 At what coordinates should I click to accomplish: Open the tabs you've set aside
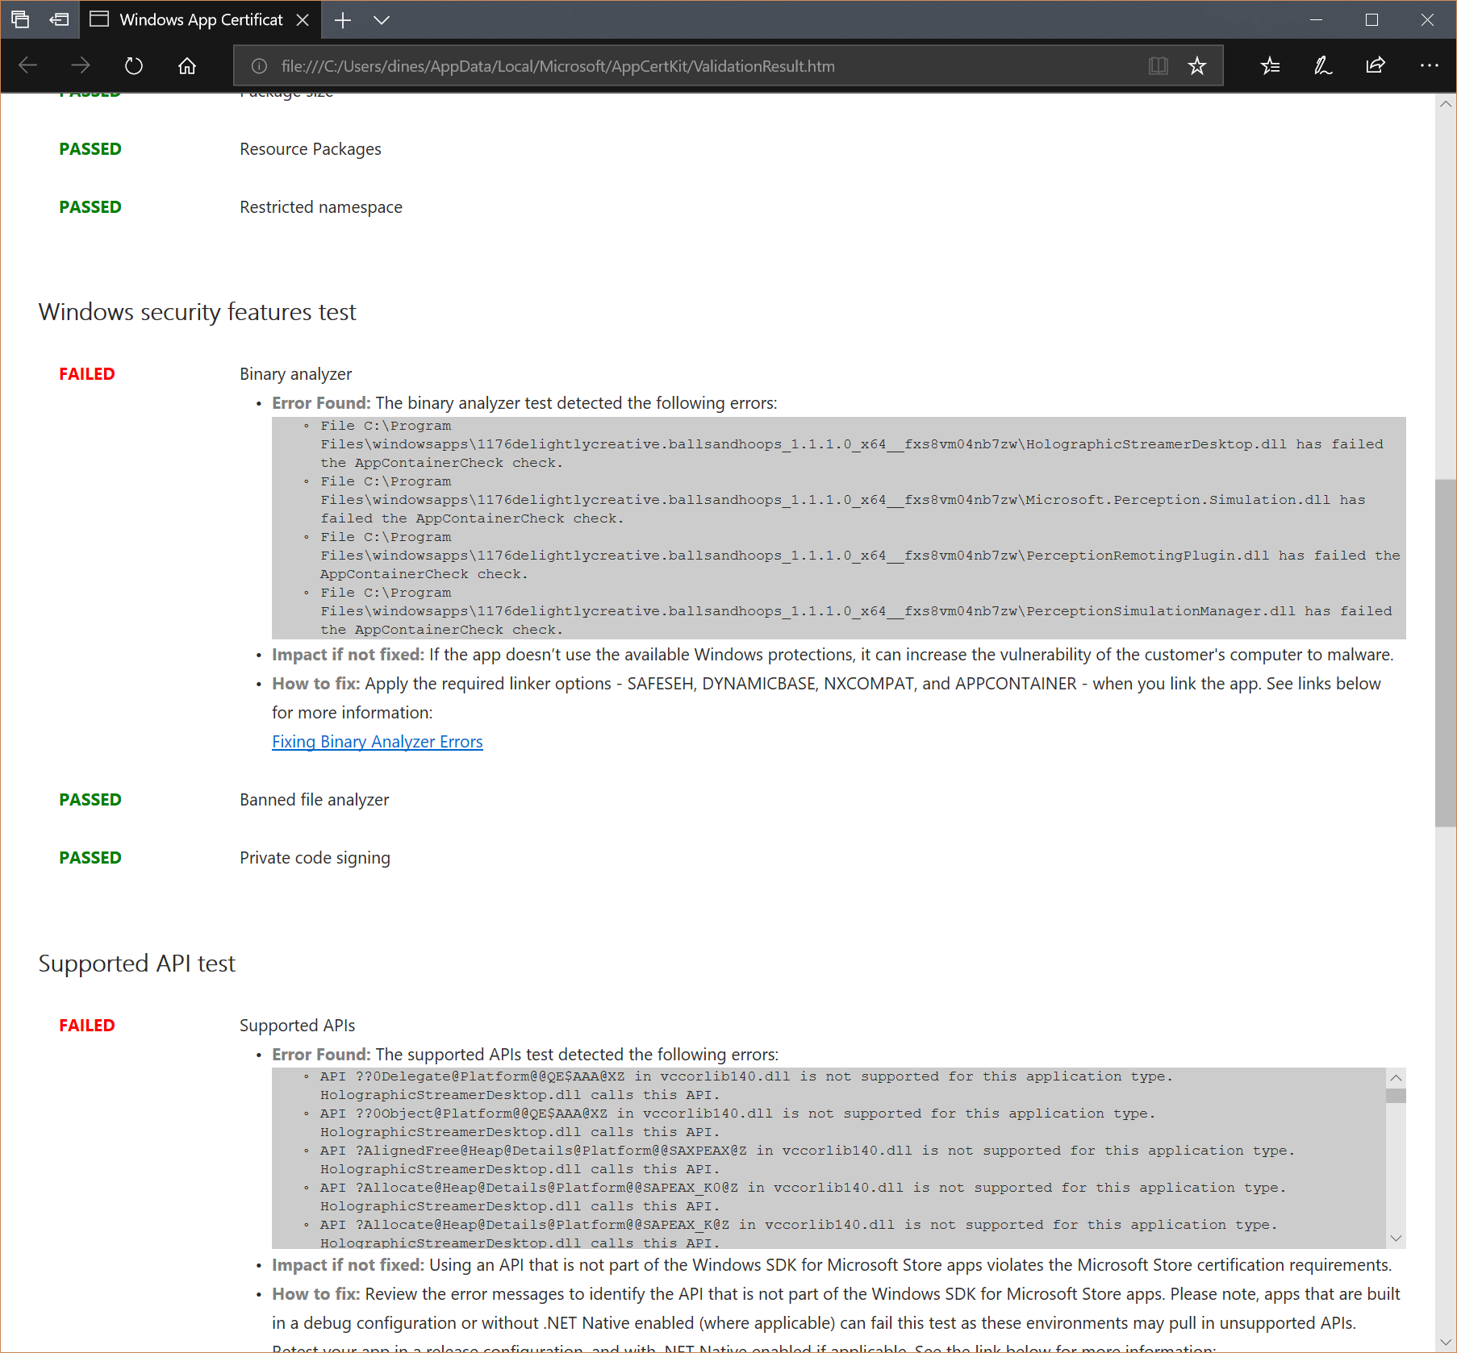click(x=20, y=19)
